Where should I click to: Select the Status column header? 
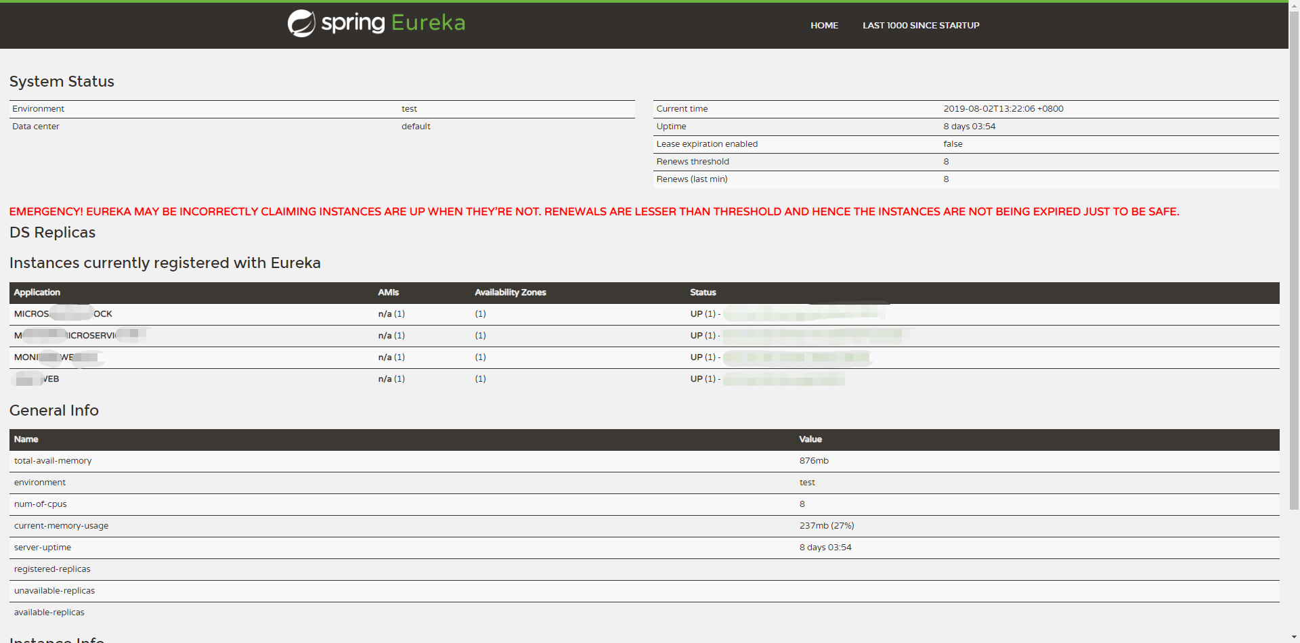(x=703, y=292)
